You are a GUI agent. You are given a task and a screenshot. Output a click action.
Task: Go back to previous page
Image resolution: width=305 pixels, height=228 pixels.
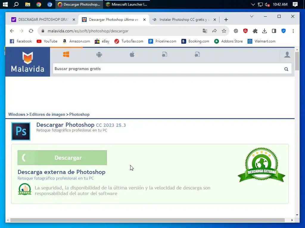(x=12, y=31)
